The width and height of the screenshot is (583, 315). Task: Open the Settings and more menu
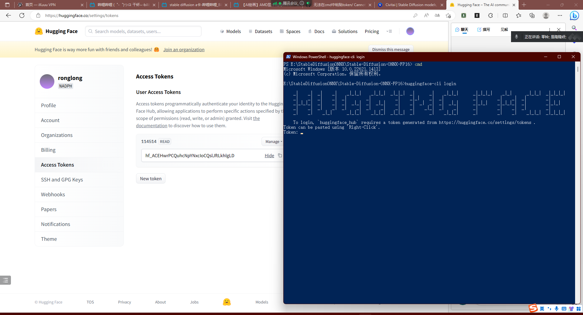(560, 15)
